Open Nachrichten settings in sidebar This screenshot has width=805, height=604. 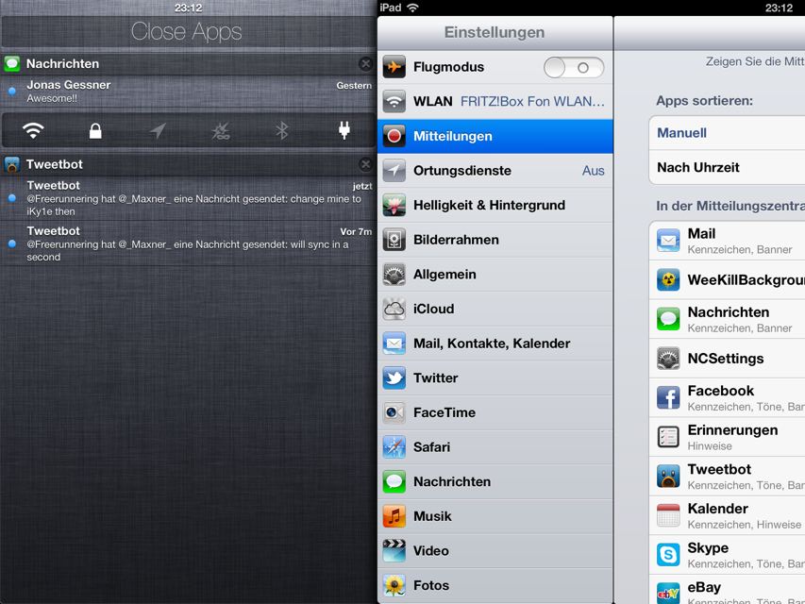click(495, 481)
